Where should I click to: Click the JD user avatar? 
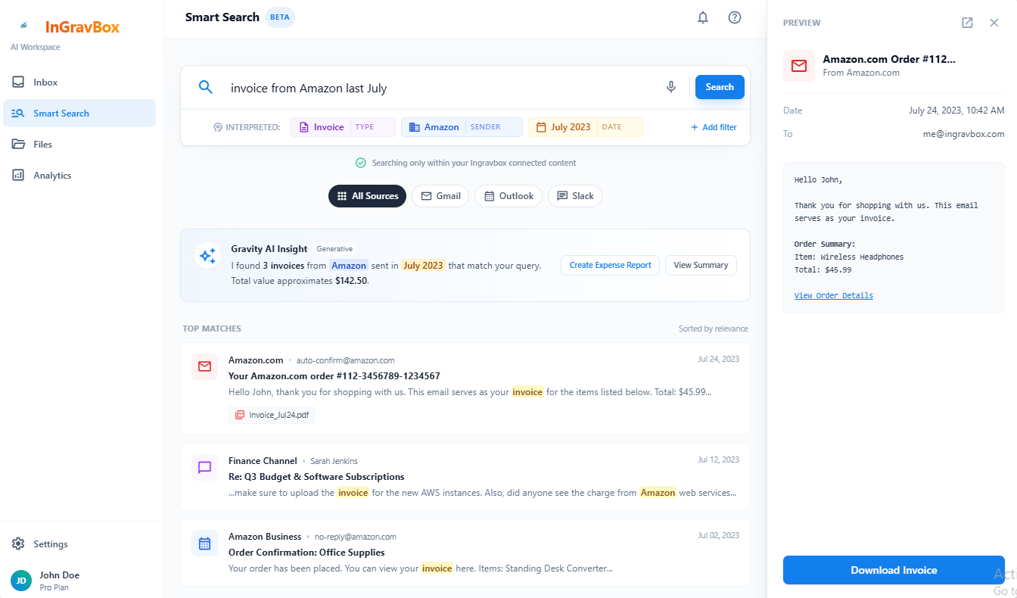coord(21,581)
